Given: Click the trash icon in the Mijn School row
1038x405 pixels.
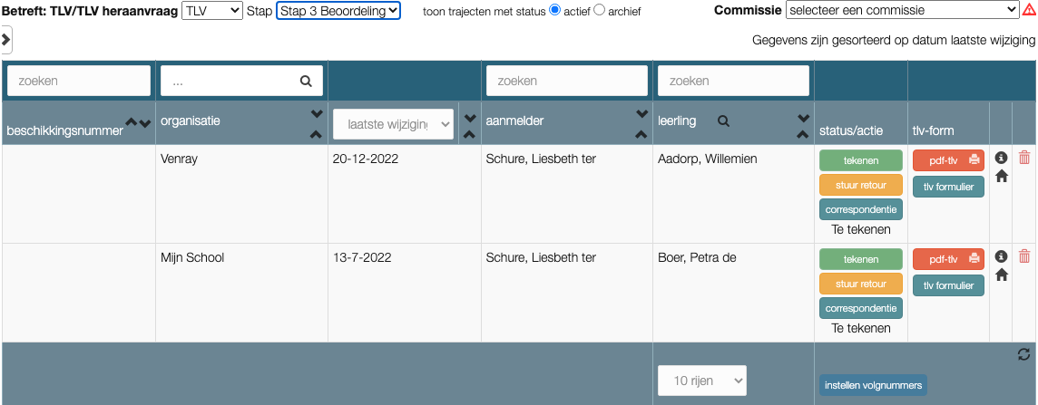Looking at the screenshot, I should (1024, 256).
